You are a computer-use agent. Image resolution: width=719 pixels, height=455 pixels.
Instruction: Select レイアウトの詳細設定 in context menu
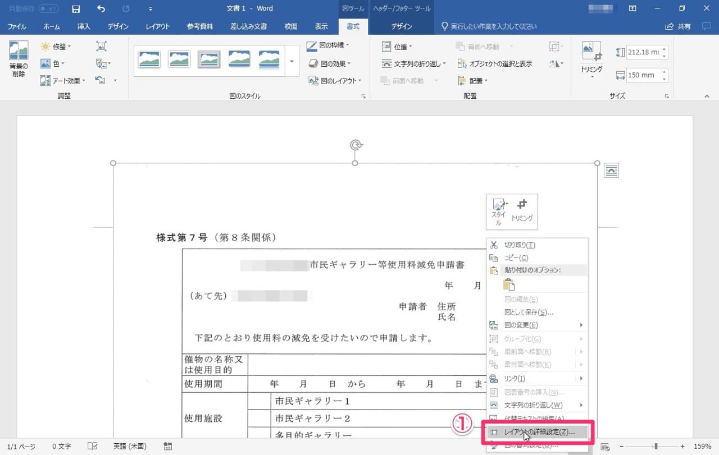538,433
